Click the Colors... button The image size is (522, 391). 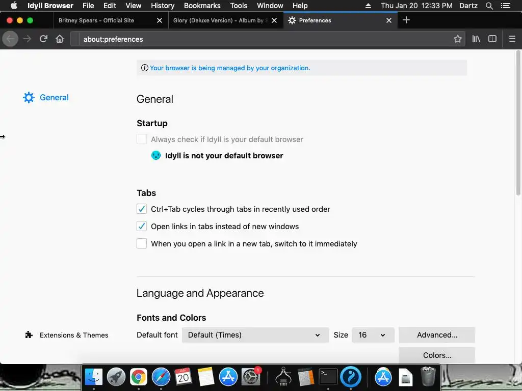(x=437, y=355)
